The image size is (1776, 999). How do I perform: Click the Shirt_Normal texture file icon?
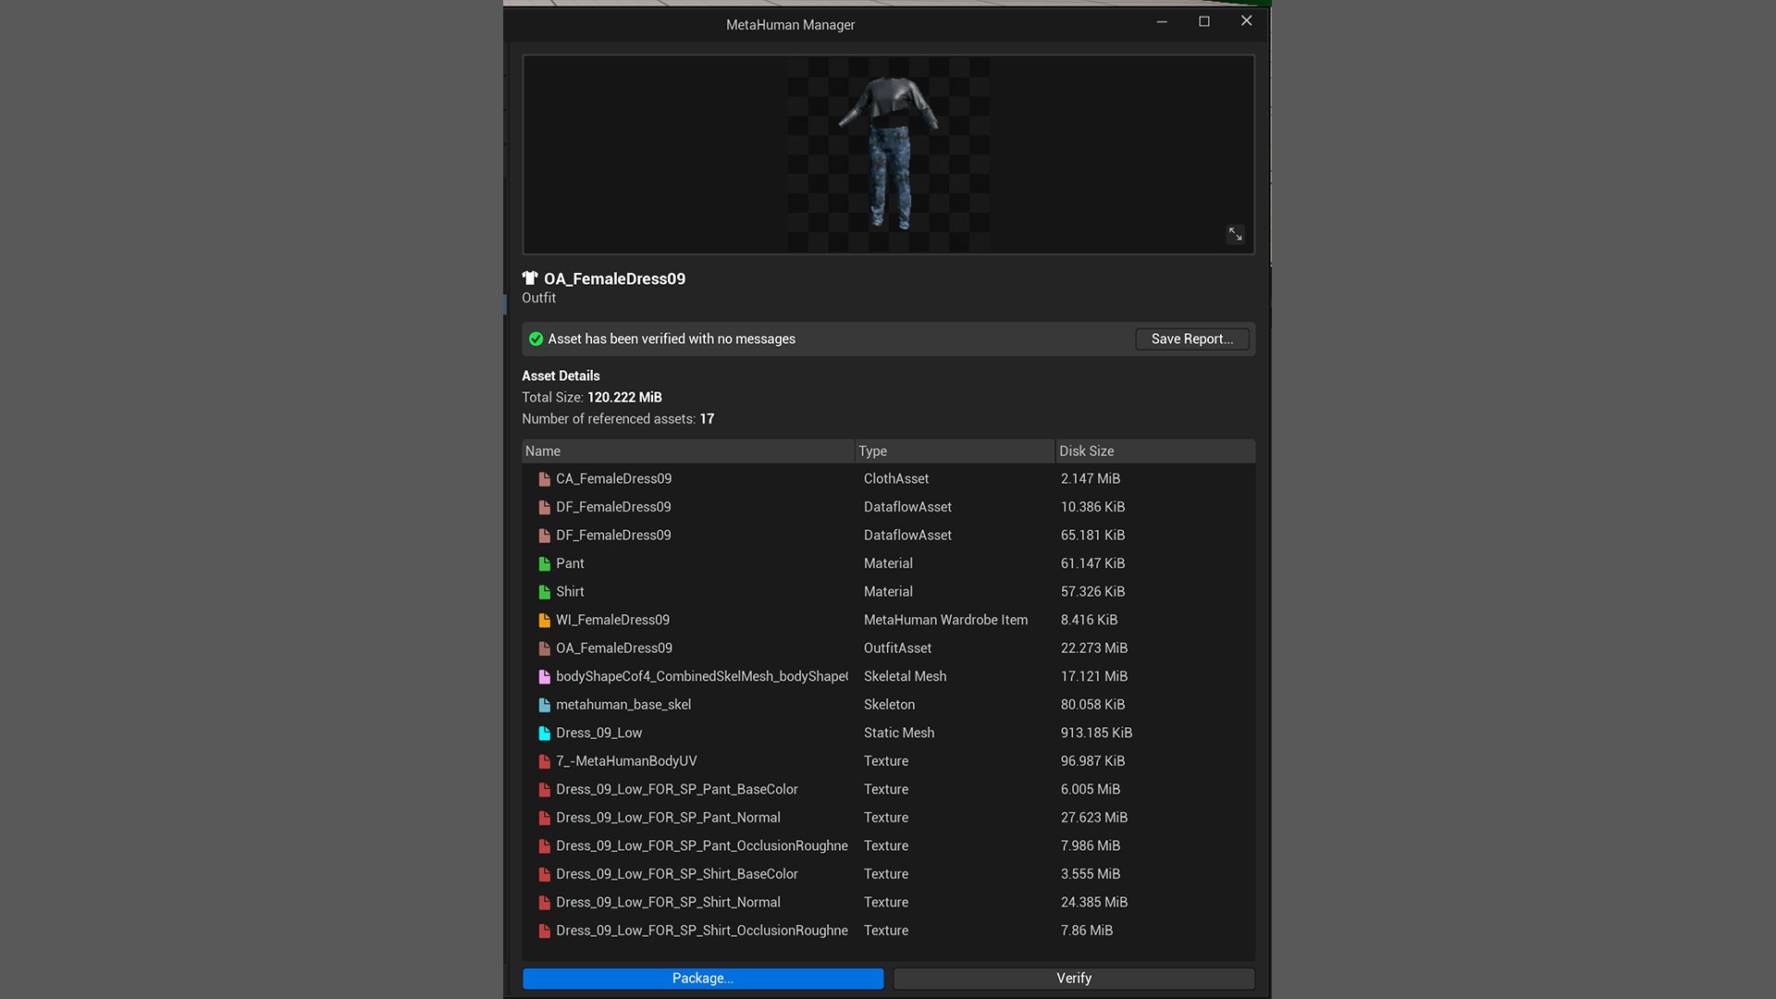click(x=544, y=902)
